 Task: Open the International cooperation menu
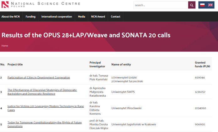56,17
